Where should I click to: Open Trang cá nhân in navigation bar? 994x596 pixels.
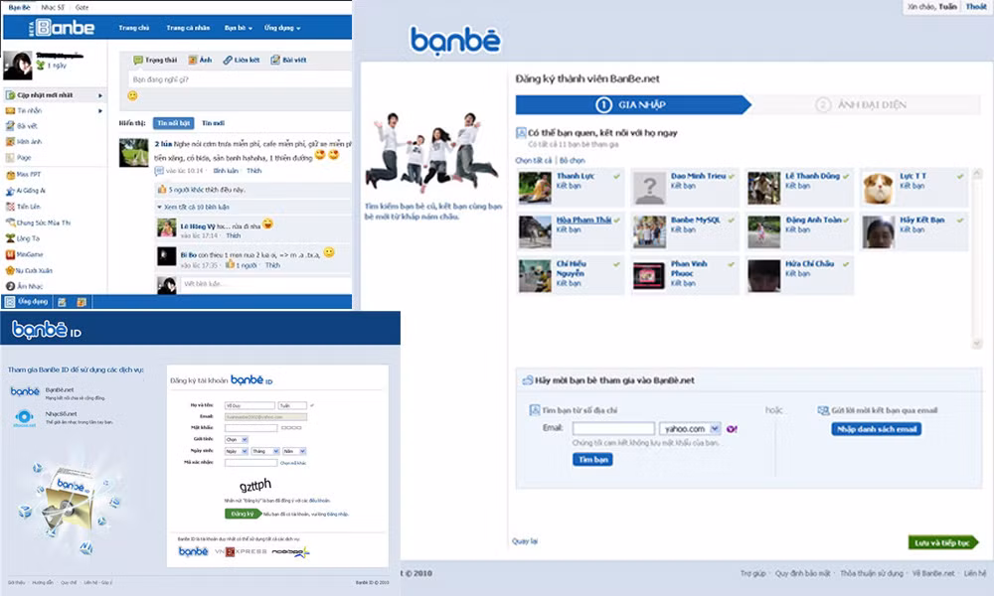[x=190, y=28]
